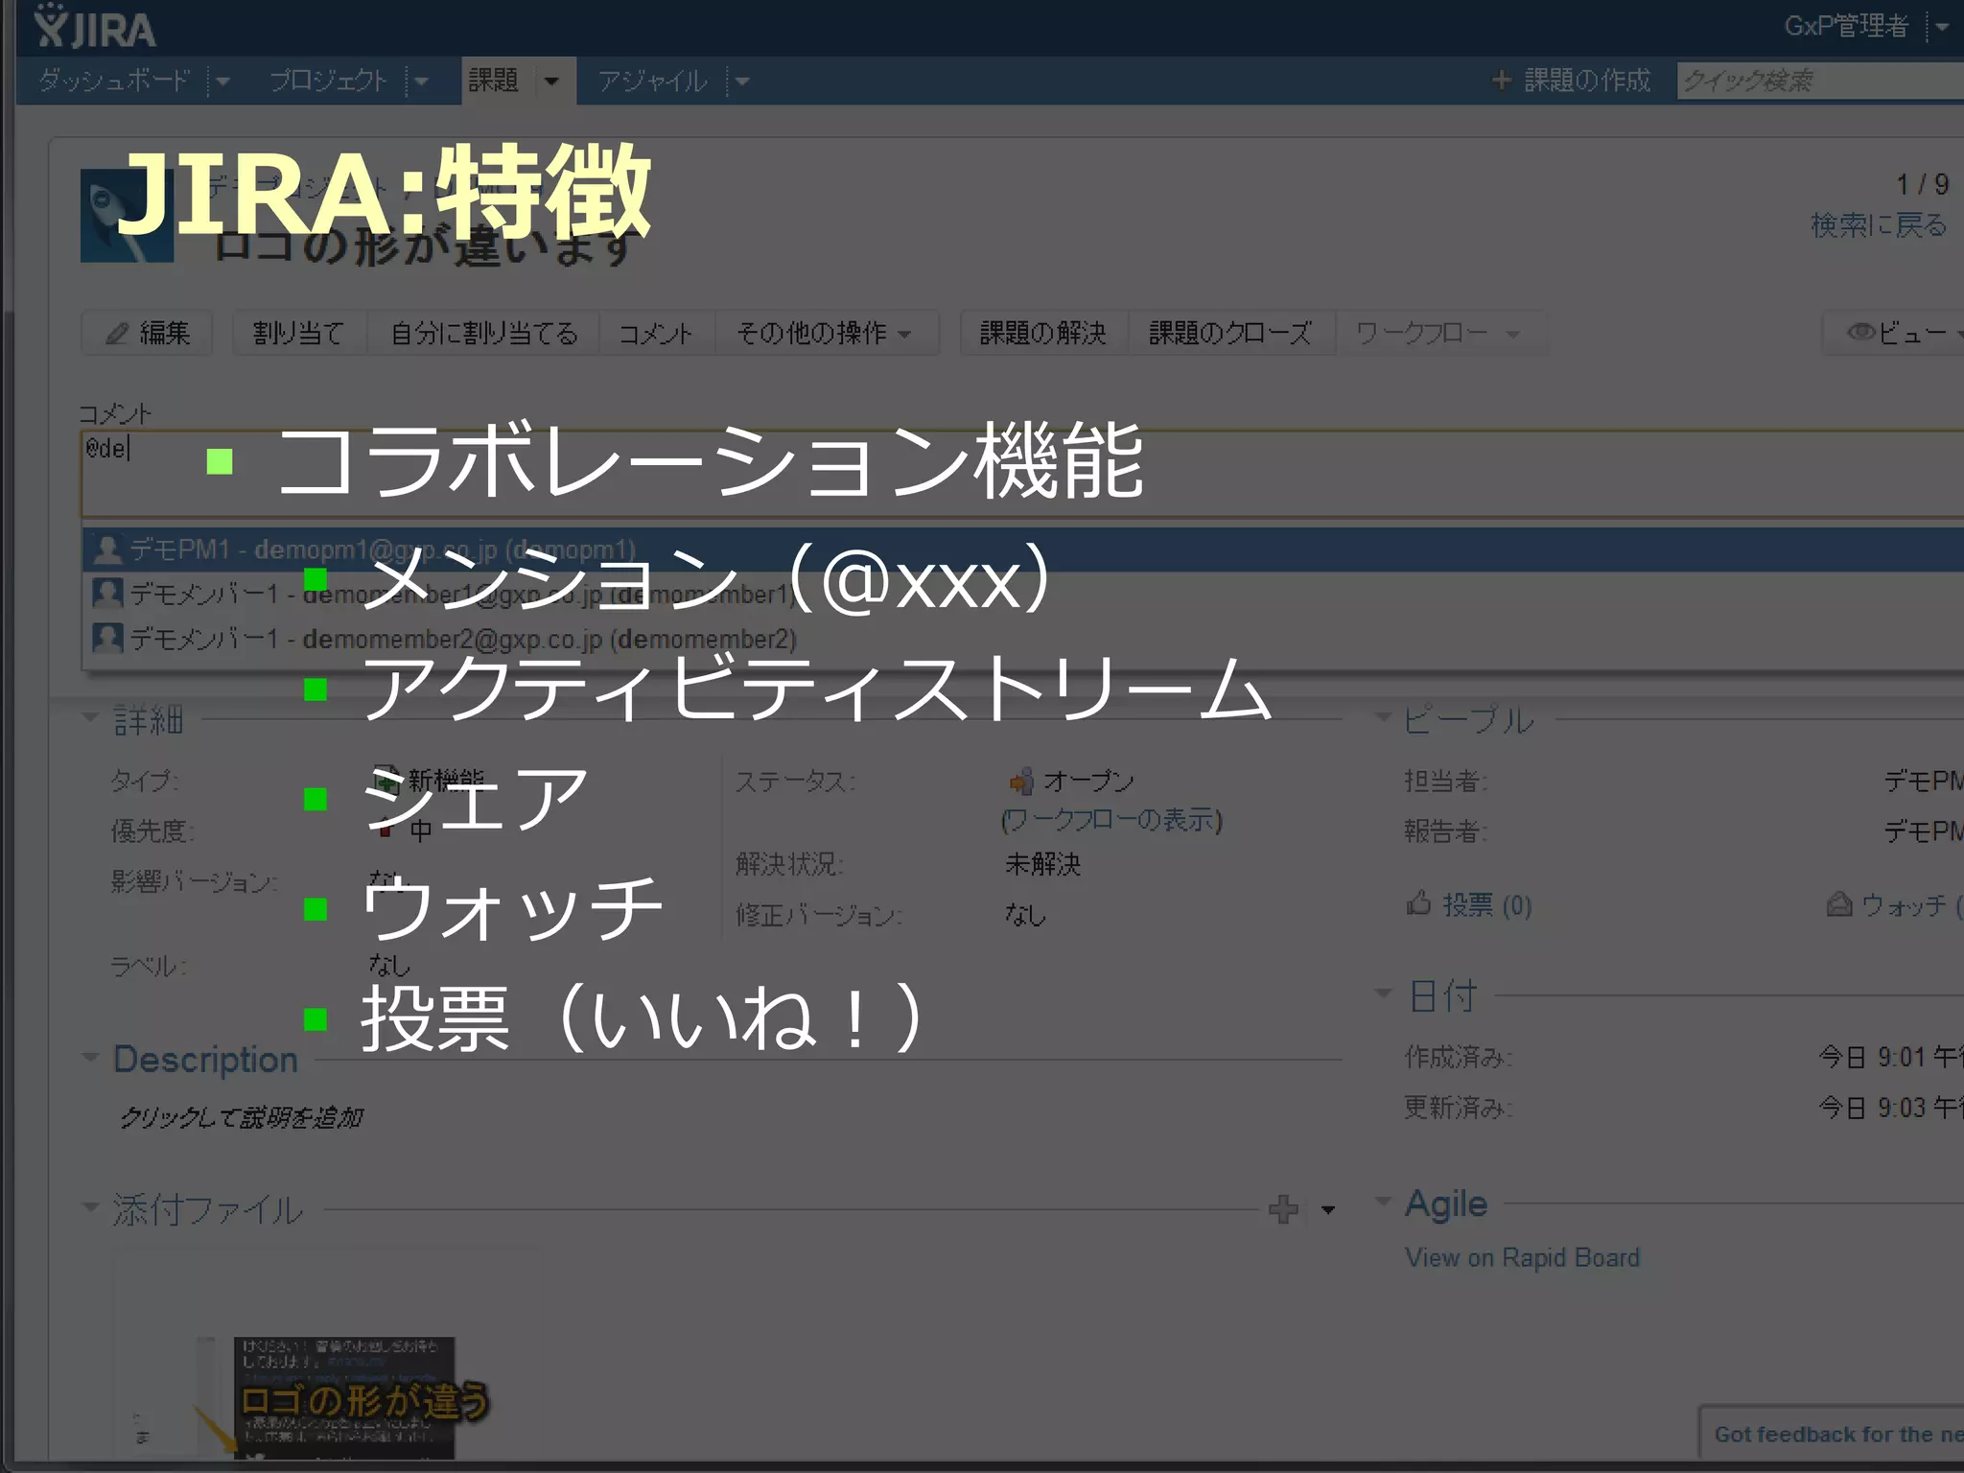
Task: Select デモPM1 mention suggestion
Action: [x=1022, y=549]
